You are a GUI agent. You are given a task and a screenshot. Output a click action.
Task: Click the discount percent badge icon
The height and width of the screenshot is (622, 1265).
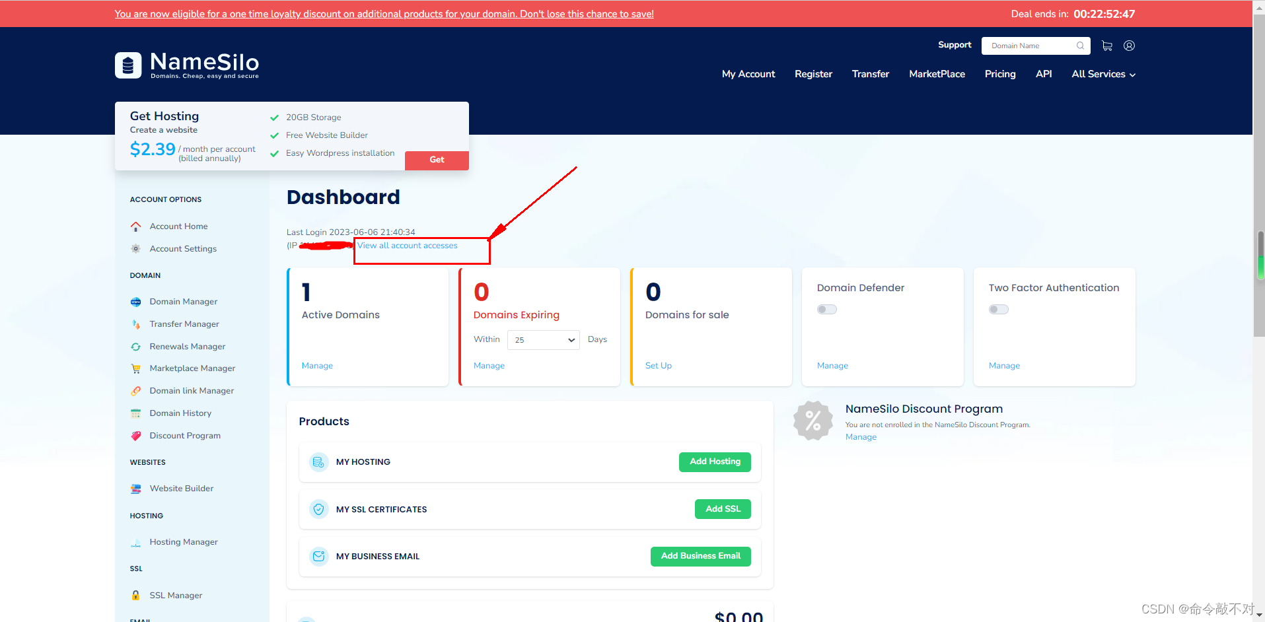(x=813, y=421)
